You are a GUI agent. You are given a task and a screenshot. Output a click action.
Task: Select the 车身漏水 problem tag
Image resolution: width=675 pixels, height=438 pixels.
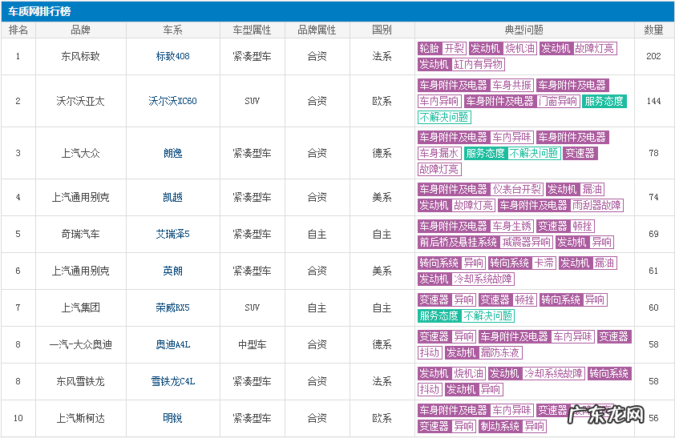439,154
